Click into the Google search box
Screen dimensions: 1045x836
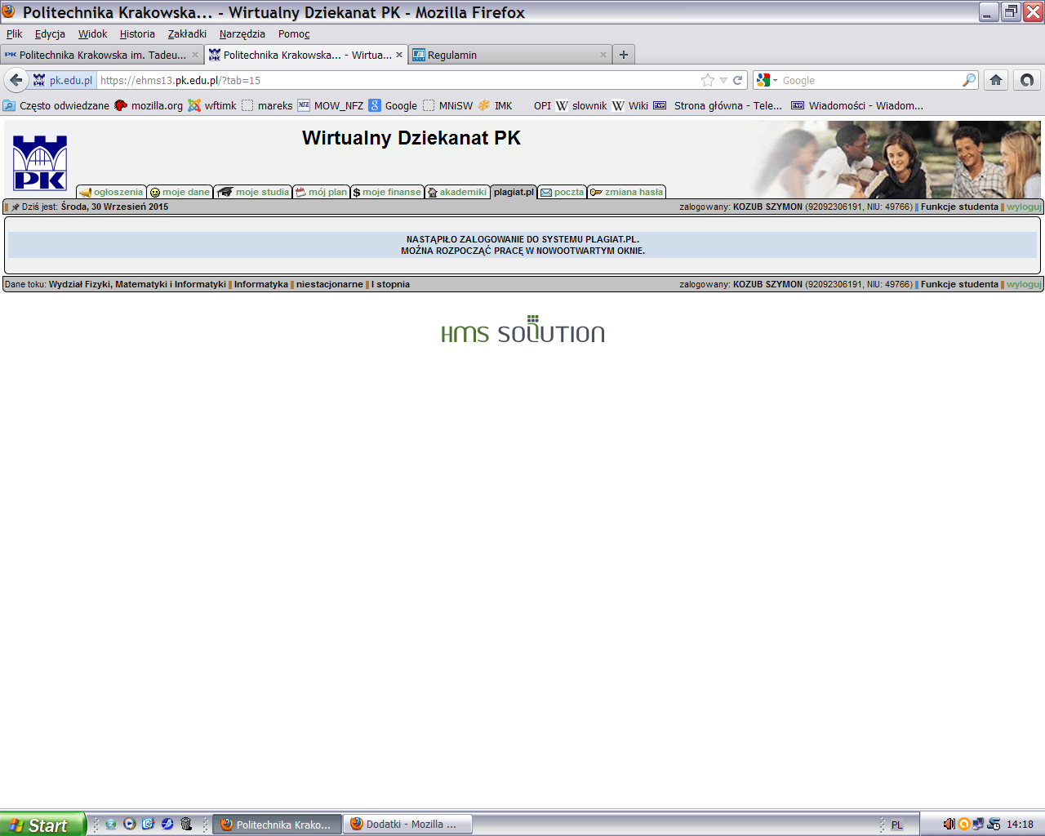point(869,80)
